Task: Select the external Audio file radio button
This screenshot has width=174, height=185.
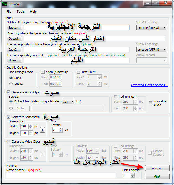Action: point(11,108)
